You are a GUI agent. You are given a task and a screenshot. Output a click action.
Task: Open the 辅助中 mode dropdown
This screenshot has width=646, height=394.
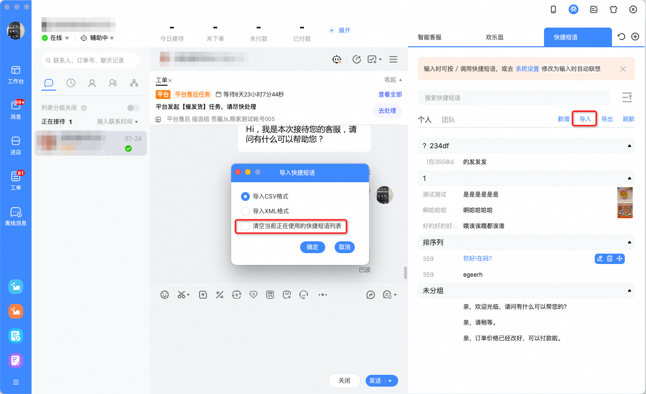coord(112,38)
